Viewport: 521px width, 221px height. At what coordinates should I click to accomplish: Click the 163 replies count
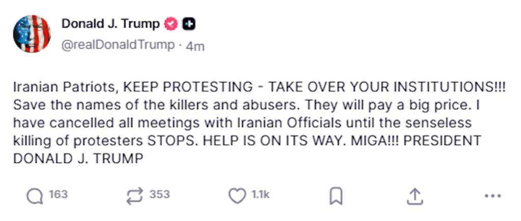pos(58,195)
